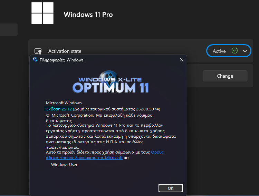Click the Activation state certificate icon
The width and height of the screenshot is (259, 196).
tap(38, 51)
